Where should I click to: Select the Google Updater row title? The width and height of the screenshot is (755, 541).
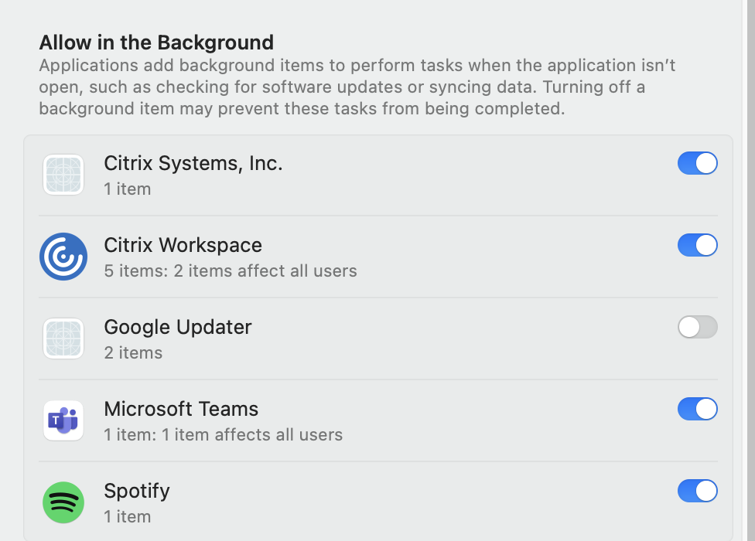[x=178, y=327]
